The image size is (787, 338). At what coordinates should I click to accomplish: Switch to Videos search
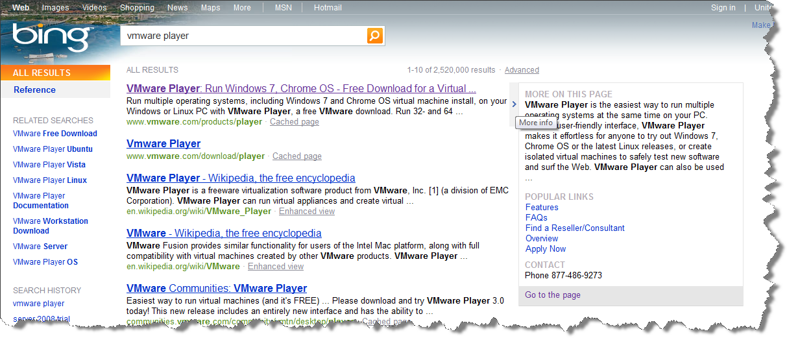coord(95,8)
